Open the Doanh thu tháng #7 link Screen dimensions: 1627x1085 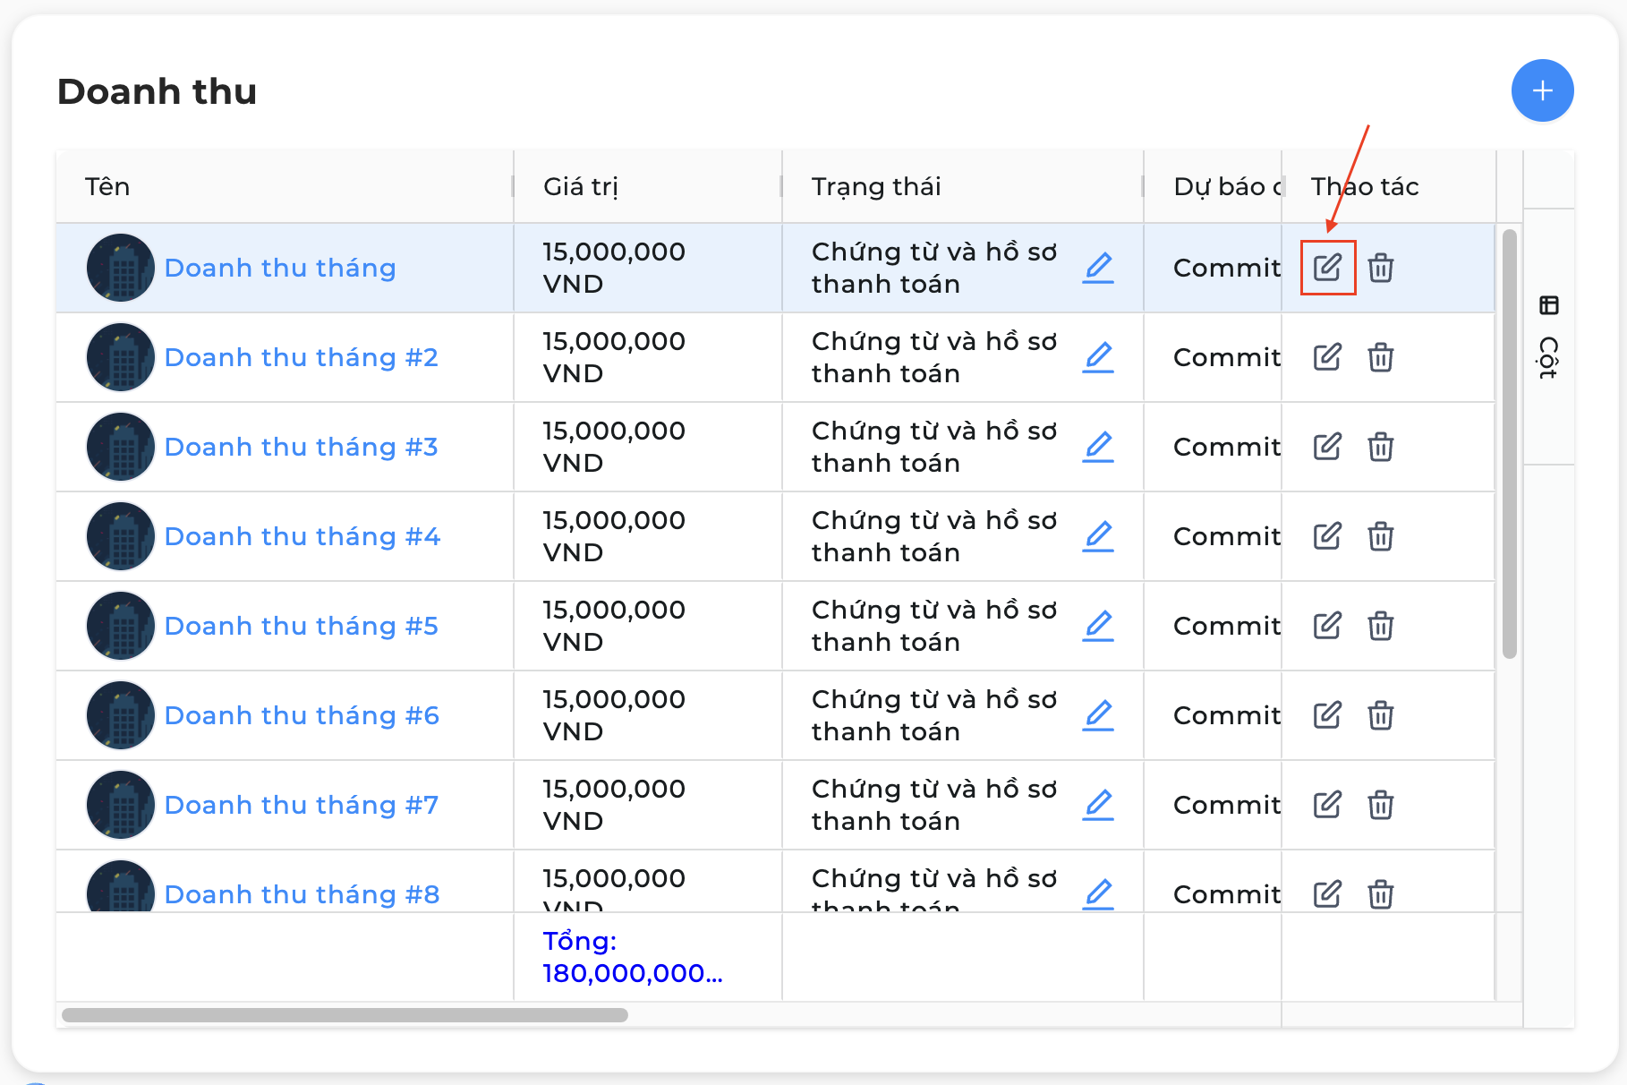(302, 805)
